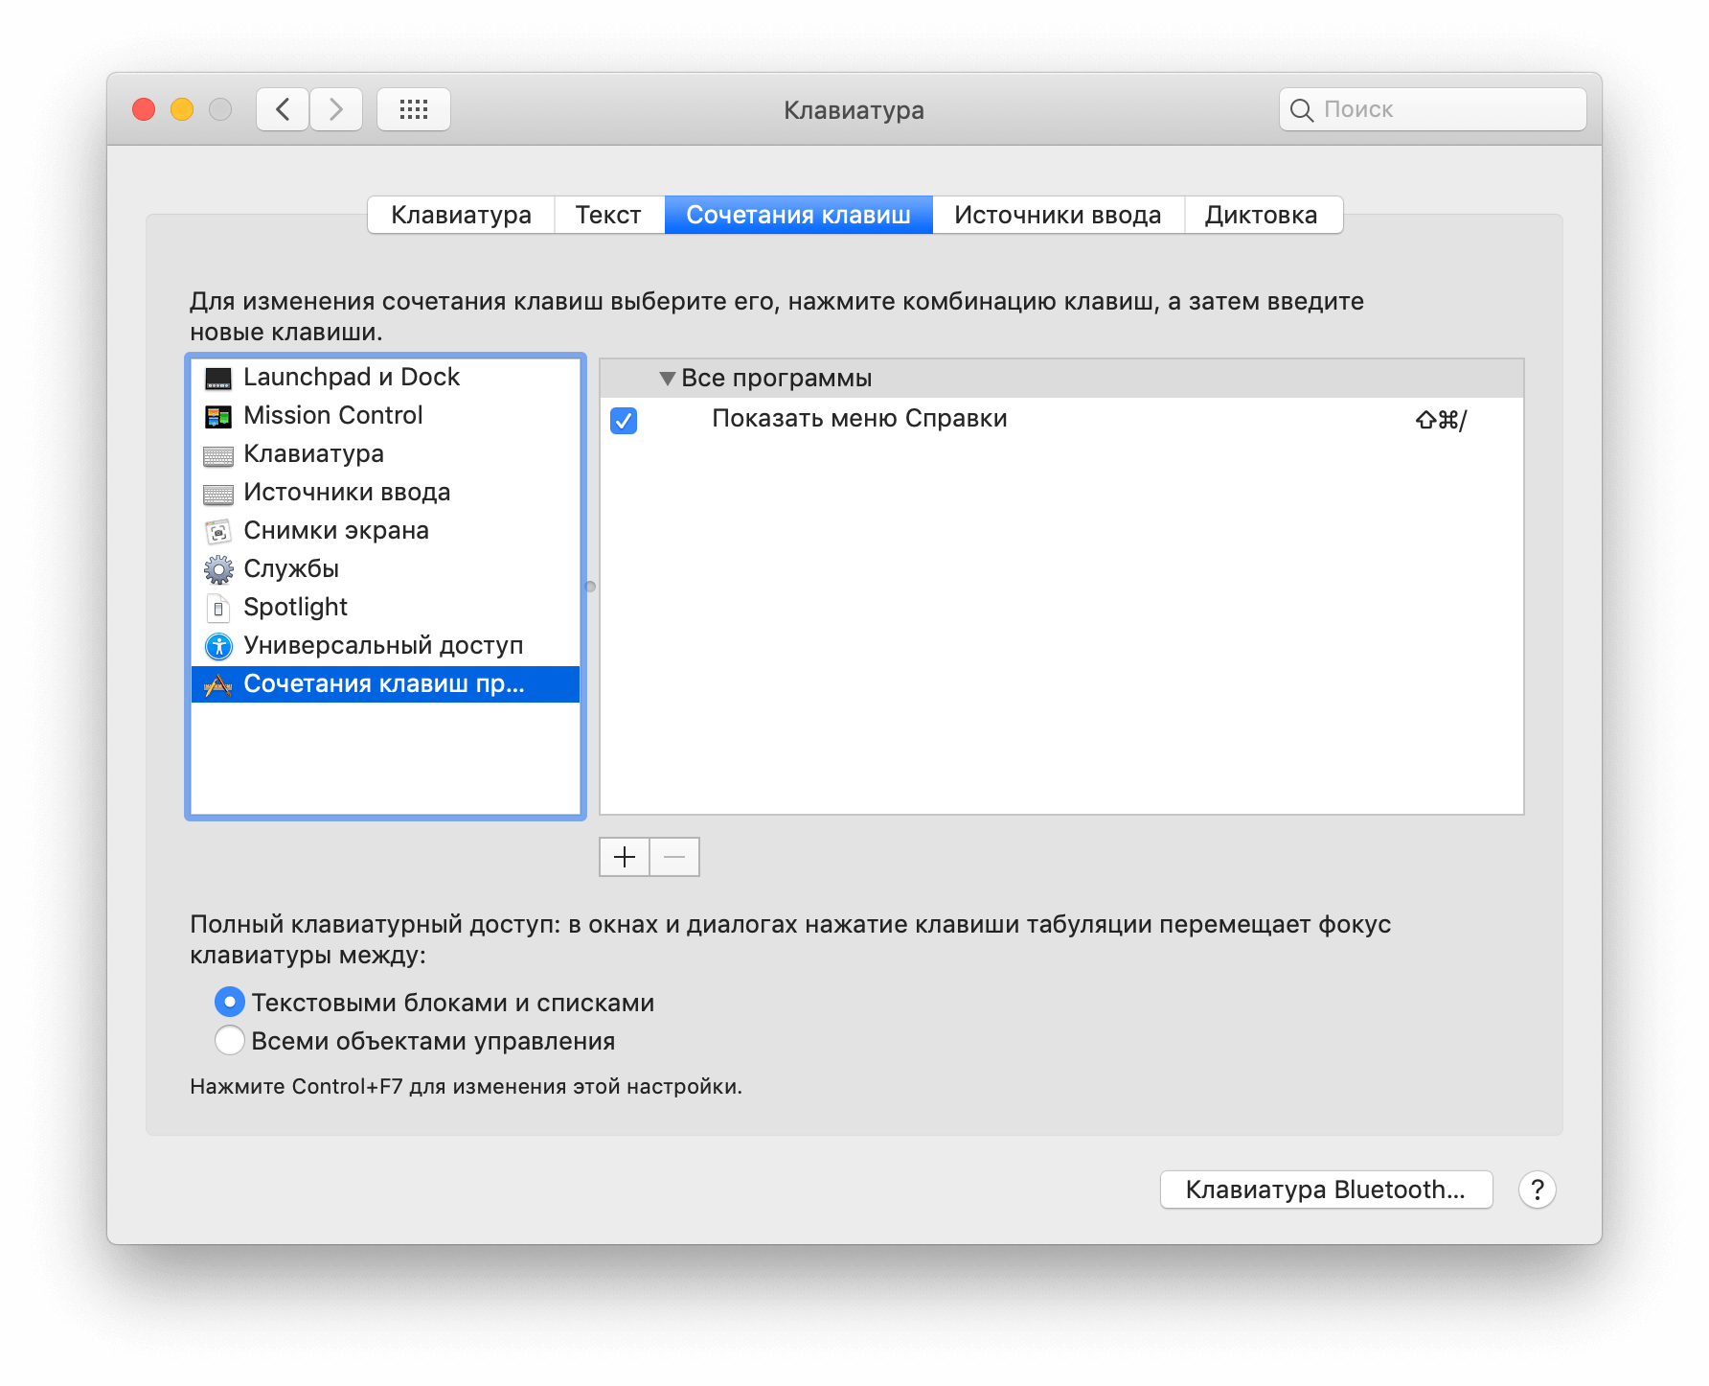
Task: Click the Универсальный доступ accessibility icon
Action: 218,647
